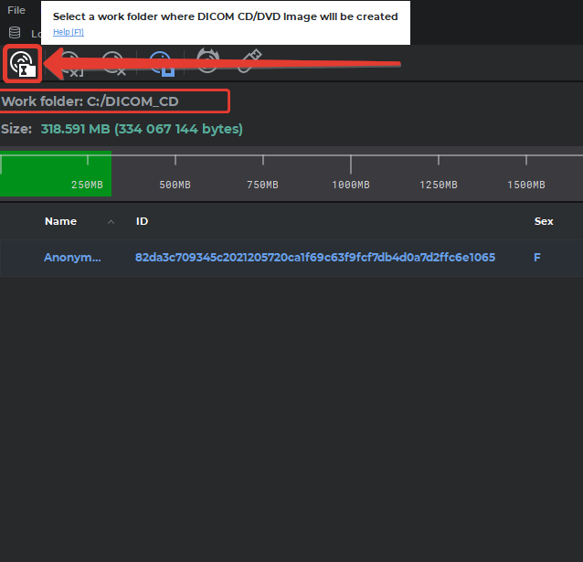Click the blue disc save image icon
Screen dimensions: 583x562
point(161,63)
